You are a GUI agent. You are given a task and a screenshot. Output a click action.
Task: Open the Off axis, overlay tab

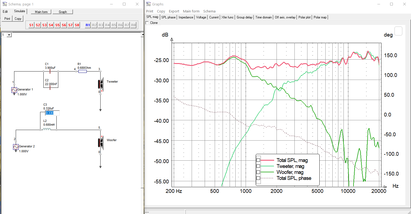tap(285, 17)
